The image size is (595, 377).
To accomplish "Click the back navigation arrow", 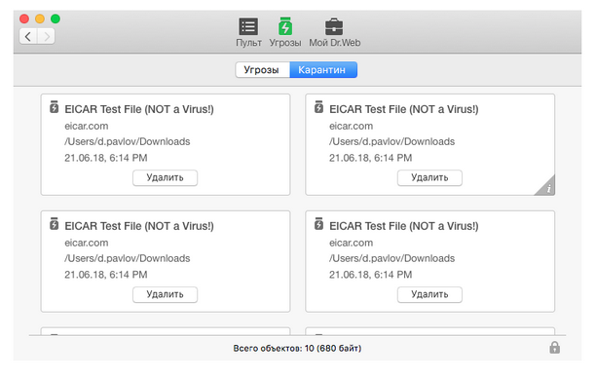I will (x=28, y=36).
